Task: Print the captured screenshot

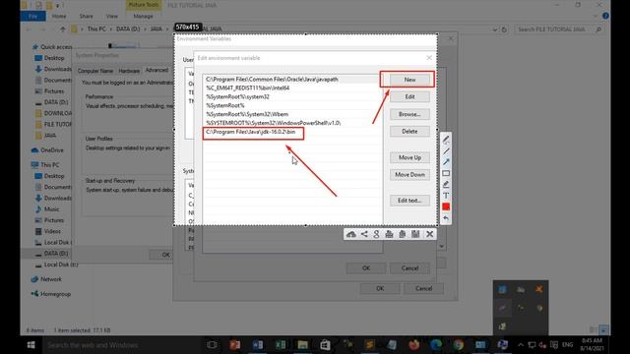Action: pyautogui.click(x=390, y=234)
